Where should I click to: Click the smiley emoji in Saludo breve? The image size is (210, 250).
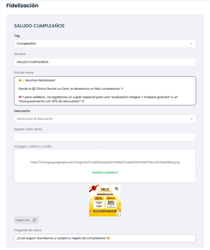click(20, 80)
